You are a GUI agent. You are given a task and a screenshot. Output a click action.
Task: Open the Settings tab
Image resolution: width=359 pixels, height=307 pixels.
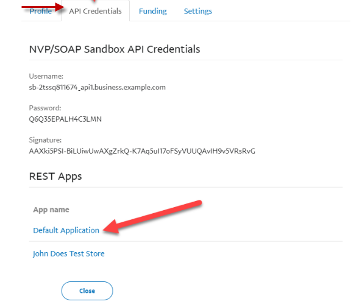(198, 11)
